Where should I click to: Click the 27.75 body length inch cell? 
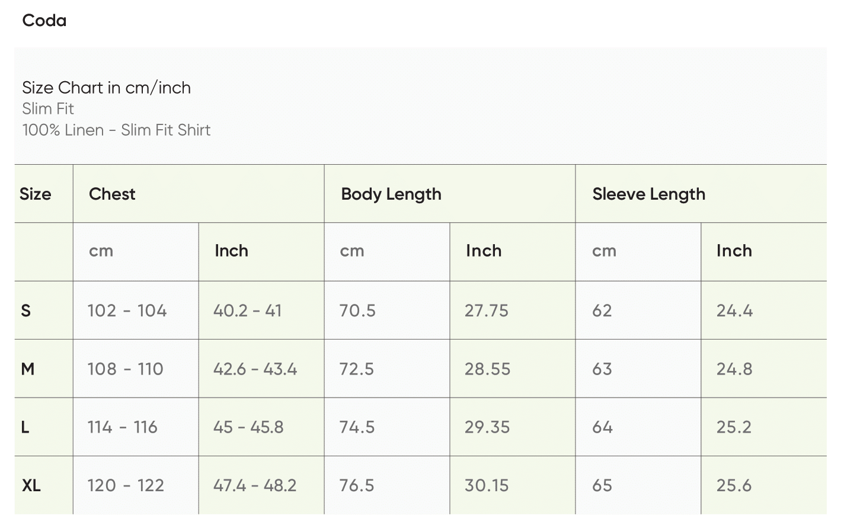coord(487,310)
